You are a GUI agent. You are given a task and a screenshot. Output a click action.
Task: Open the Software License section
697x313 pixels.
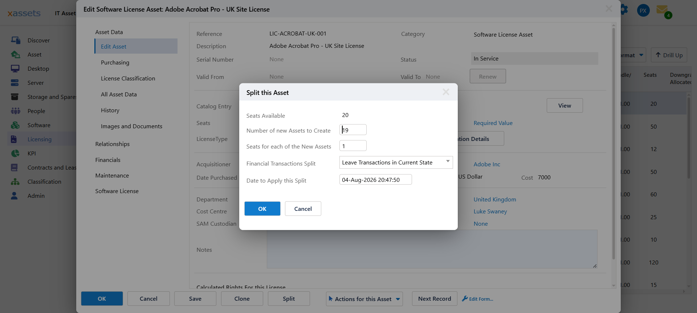coord(117,191)
